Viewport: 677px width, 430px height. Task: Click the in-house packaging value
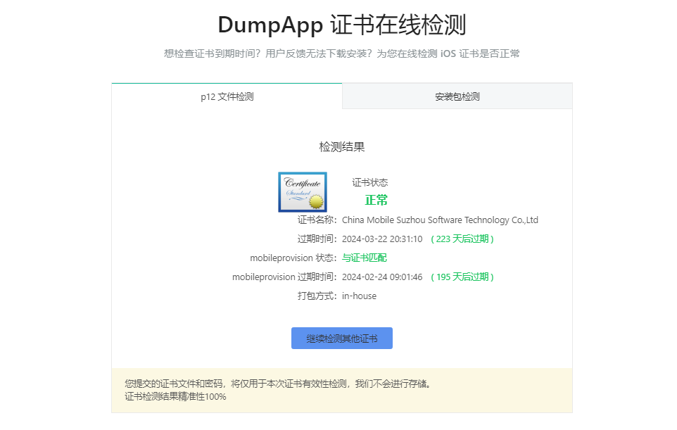(x=359, y=296)
